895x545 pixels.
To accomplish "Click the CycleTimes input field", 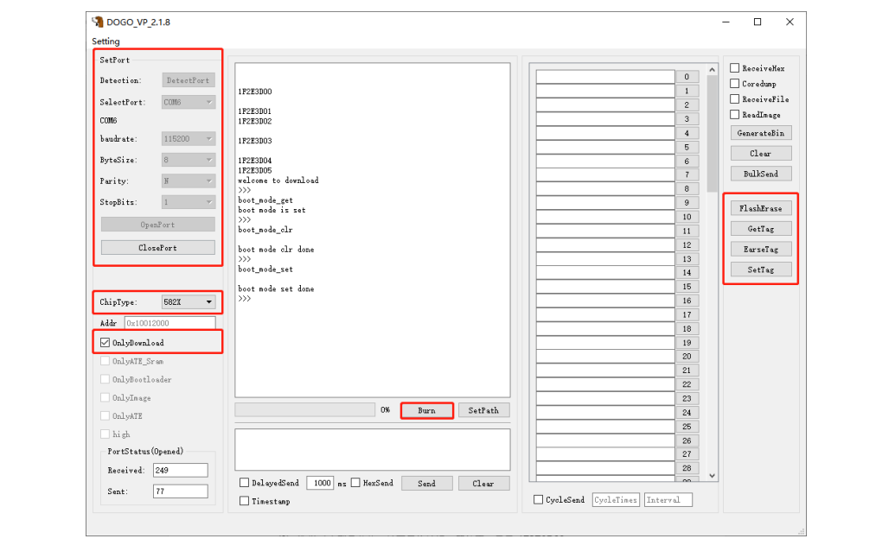I will tap(616, 500).
